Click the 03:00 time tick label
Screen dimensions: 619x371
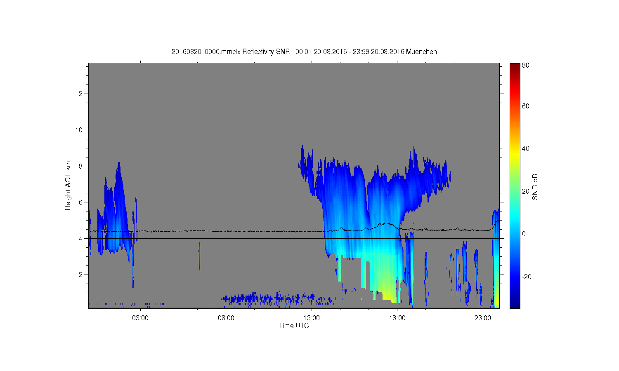click(x=140, y=318)
